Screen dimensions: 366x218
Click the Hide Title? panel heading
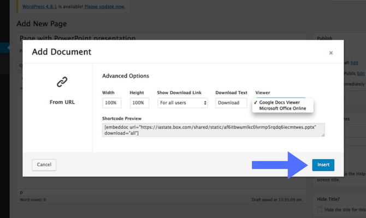[x=328, y=199]
